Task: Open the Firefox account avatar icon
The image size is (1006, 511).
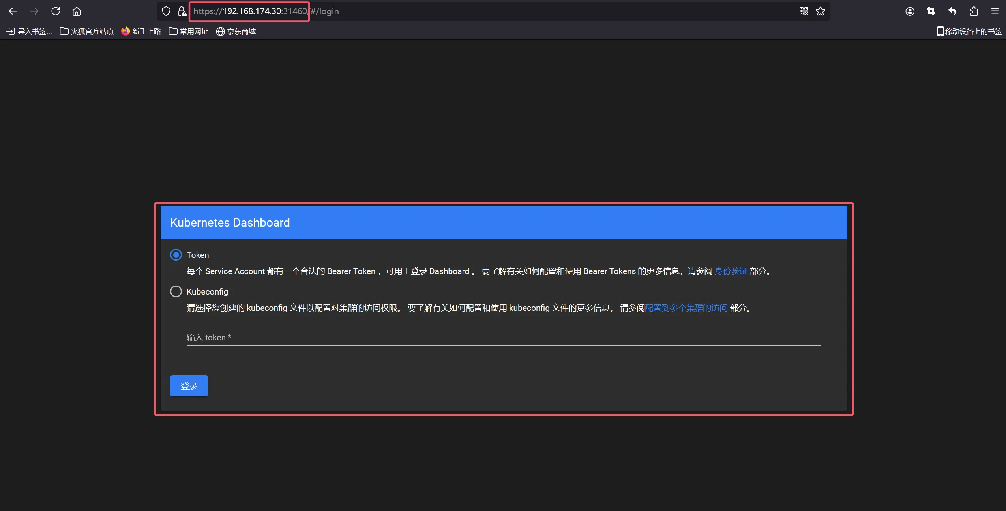Action: 910,11
